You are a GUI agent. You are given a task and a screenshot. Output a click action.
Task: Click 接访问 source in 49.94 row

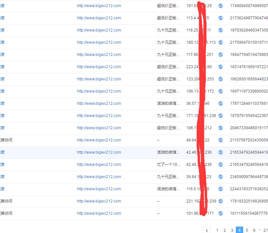click(x=6, y=140)
